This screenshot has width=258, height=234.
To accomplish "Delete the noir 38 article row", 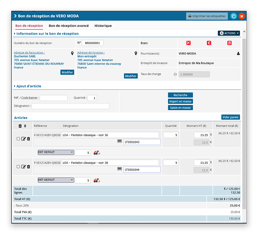I will [x=29, y=166].
